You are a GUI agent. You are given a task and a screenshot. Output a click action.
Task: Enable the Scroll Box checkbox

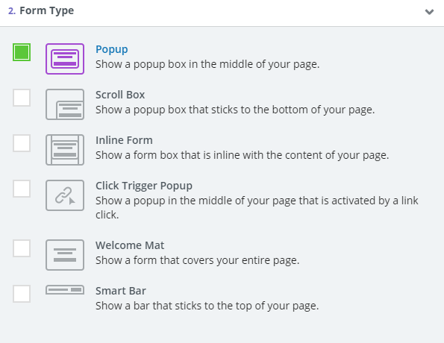(x=22, y=98)
